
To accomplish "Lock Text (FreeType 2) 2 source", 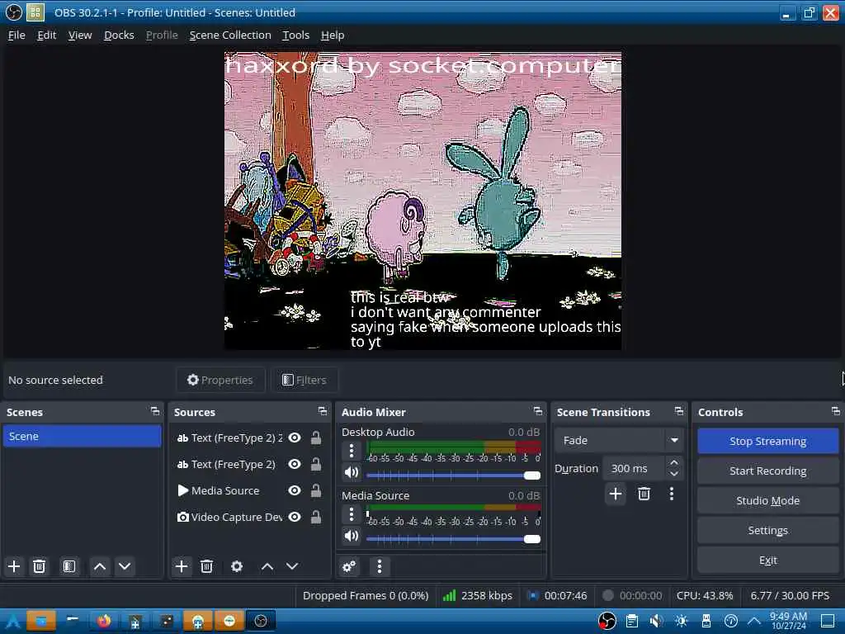I will coord(316,438).
